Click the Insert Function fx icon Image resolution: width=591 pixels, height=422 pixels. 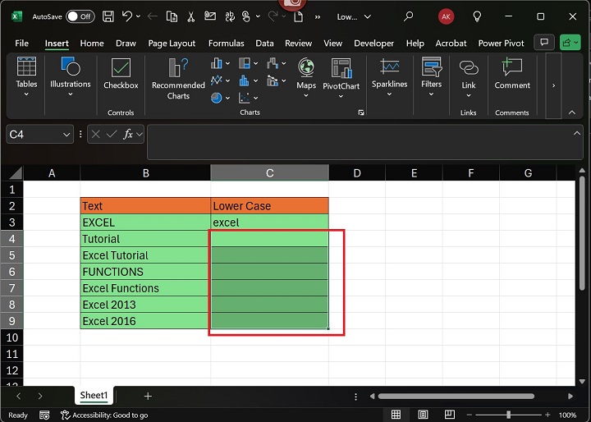coord(128,134)
